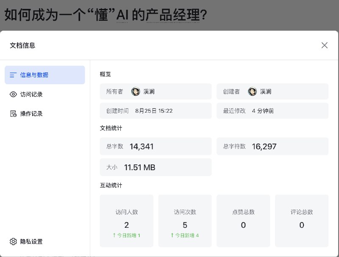Click the 大小 label
Image resolution: width=339 pixels, height=257 pixels.
[x=112, y=167]
